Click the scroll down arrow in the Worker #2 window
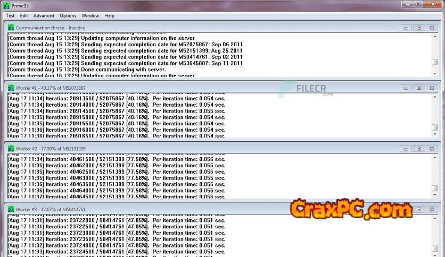The height and width of the screenshot is (257, 445). [435, 195]
